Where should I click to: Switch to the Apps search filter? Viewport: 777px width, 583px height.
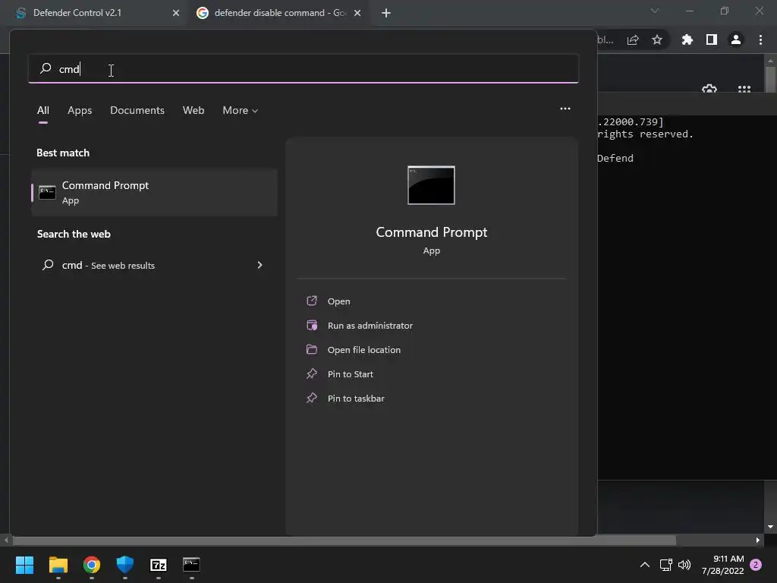coord(80,111)
